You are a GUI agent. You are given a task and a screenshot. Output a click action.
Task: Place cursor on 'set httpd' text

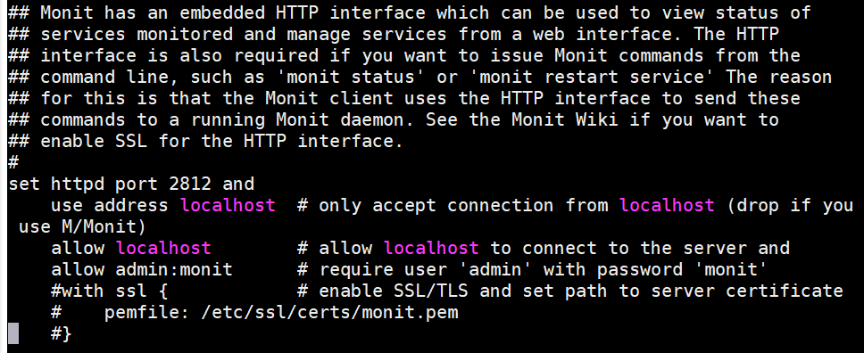coord(56,184)
